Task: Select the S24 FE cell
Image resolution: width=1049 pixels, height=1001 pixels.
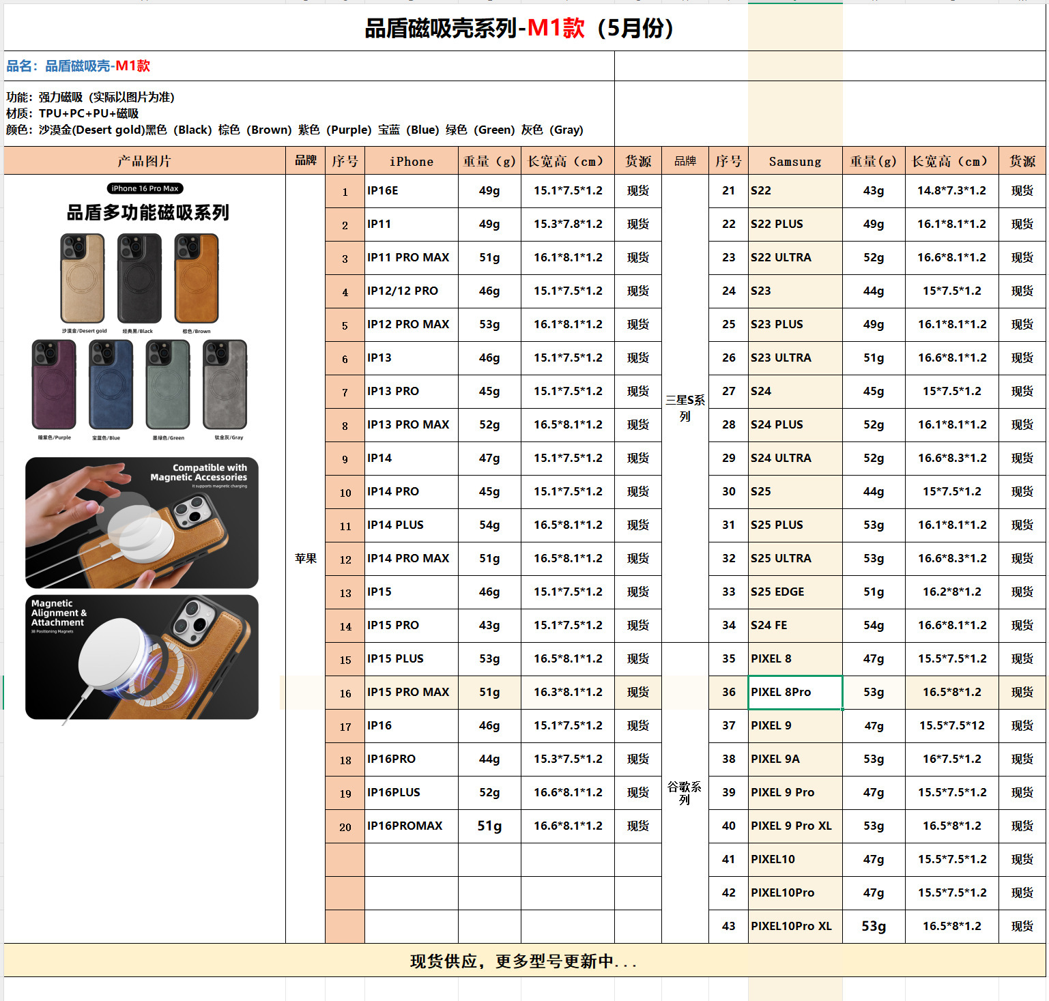Action: coord(795,626)
